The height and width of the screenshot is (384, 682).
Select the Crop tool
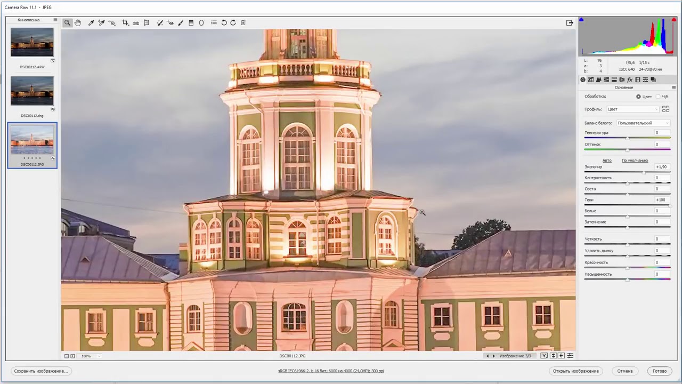[x=125, y=23]
